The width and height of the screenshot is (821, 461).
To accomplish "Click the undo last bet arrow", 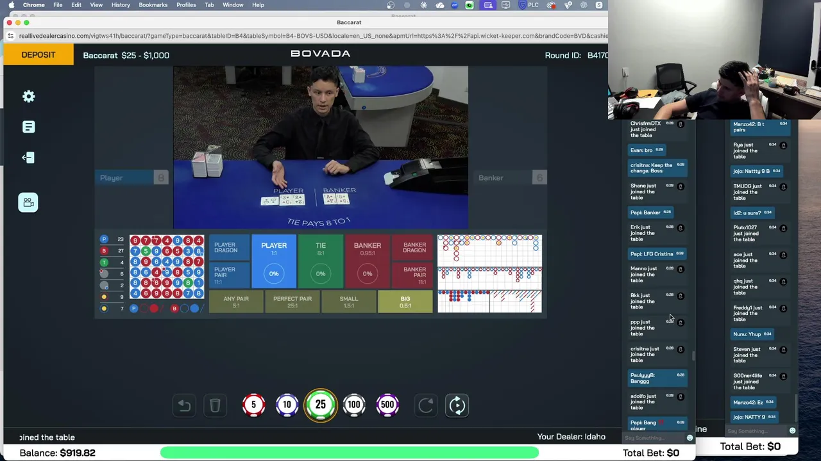I will (x=184, y=405).
